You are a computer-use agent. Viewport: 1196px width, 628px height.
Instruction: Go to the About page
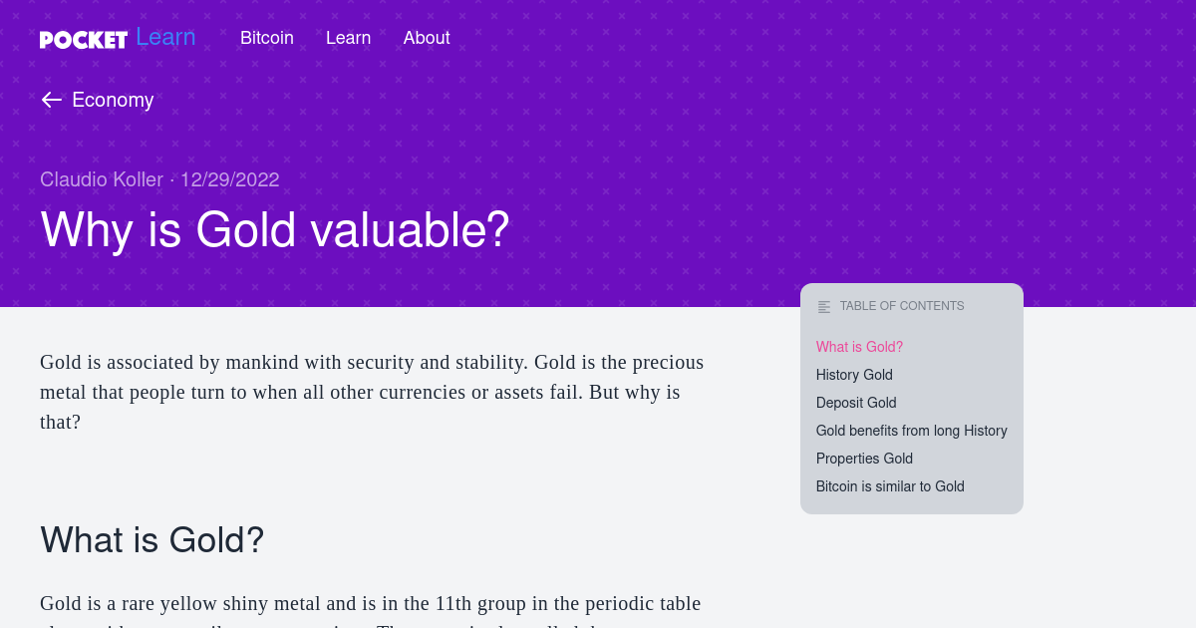click(427, 38)
